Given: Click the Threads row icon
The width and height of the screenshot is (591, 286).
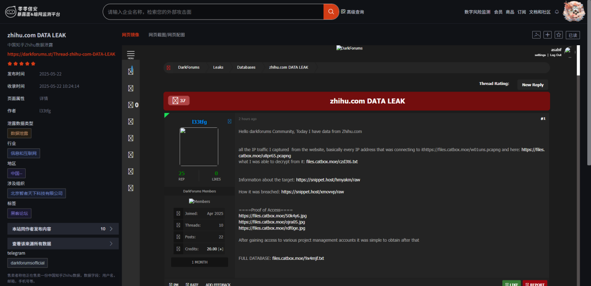Looking at the screenshot, I should click(x=178, y=225).
